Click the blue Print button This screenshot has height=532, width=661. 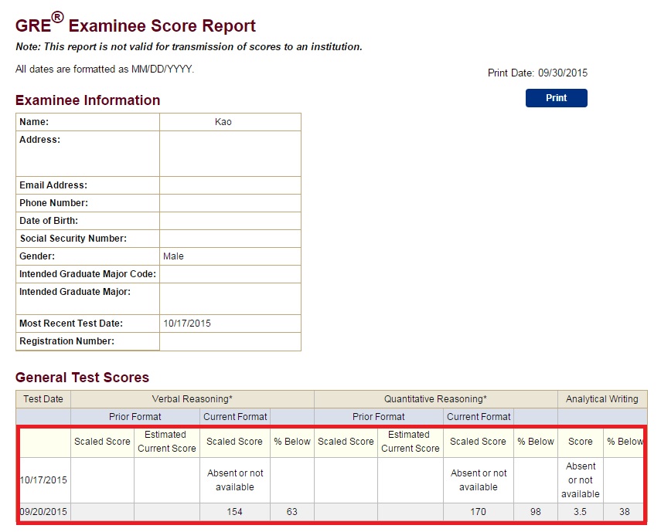coord(556,98)
